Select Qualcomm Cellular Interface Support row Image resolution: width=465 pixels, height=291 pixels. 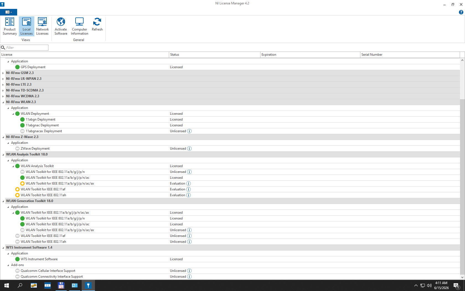[x=230, y=271]
